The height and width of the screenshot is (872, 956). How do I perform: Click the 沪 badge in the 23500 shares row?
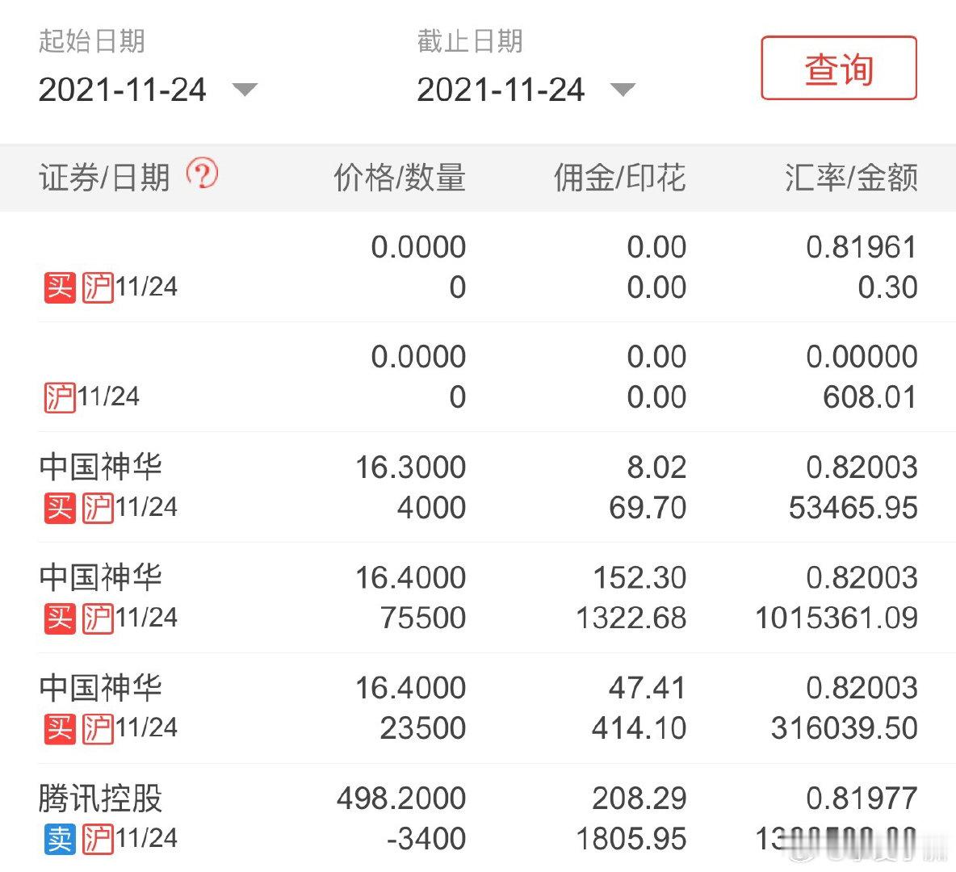pos(98,729)
